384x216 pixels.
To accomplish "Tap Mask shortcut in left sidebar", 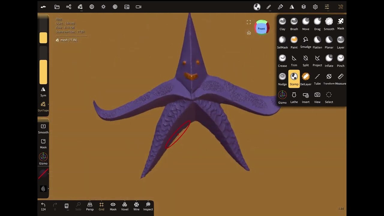I will (x=43, y=144).
